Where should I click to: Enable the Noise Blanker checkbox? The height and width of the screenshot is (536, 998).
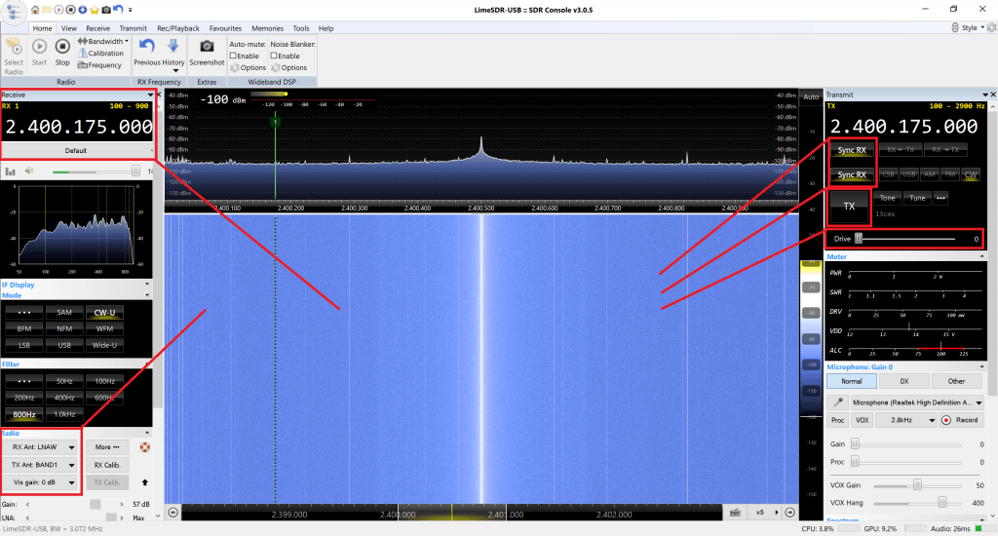(x=275, y=56)
